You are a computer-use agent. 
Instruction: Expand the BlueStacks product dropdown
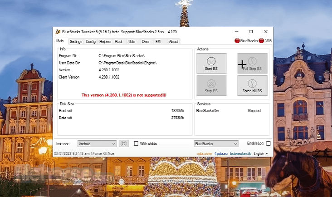click(216, 144)
